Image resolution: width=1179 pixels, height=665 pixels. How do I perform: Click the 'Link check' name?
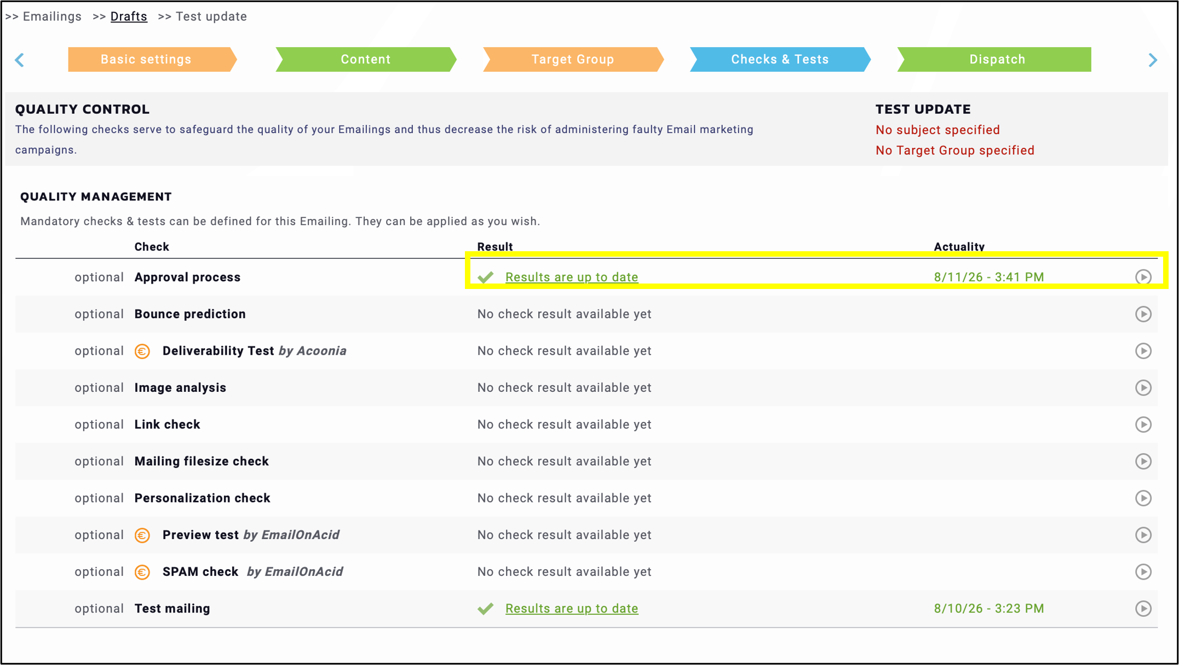coord(167,424)
